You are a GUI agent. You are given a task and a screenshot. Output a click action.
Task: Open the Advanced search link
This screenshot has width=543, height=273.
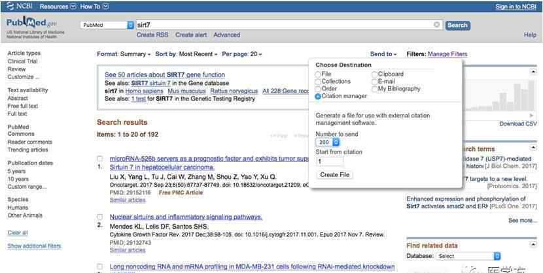pyautogui.click(x=226, y=35)
